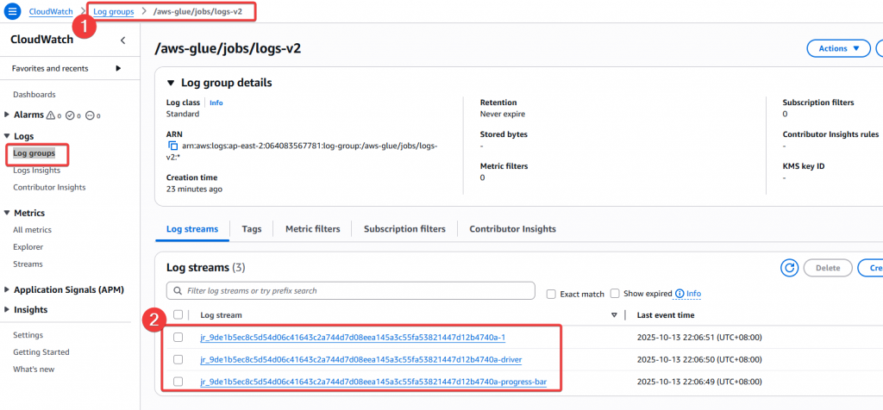883x410 pixels.
Task: Open sidebar Contributor Insights under Logs
Action: [49, 187]
